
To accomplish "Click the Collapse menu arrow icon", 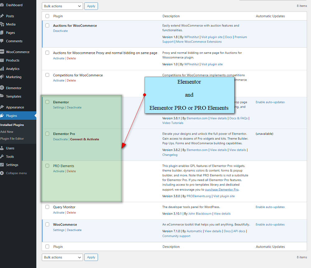I will tap(2, 173).
